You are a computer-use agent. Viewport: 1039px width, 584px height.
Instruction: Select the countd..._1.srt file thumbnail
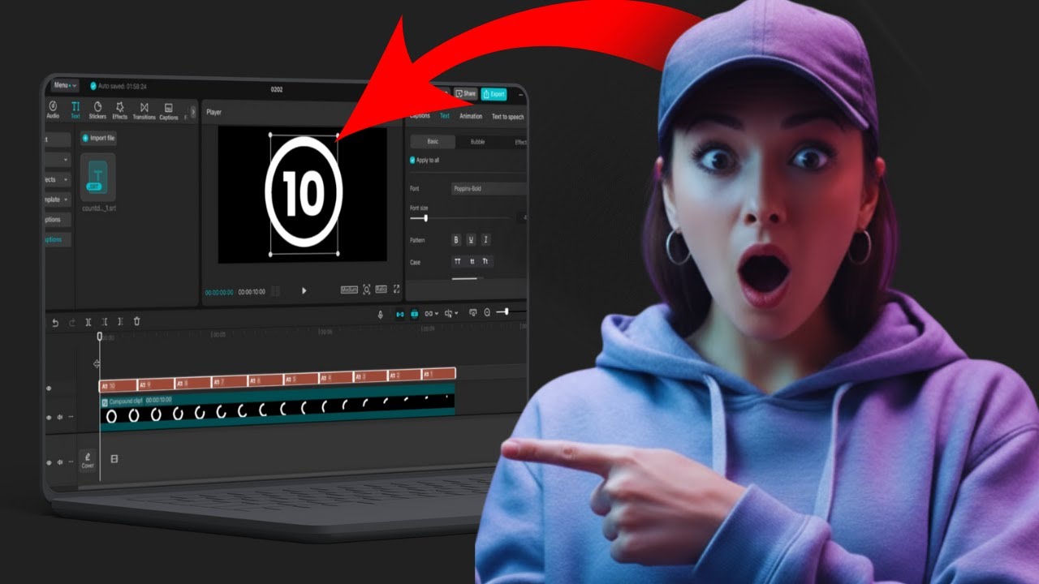(x=98, y=177)
